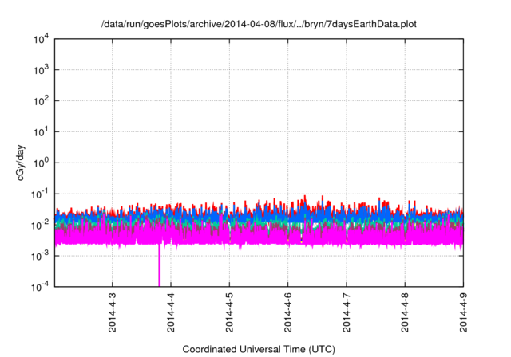Click the 10^2 y-axis tick label

point(41,101)
